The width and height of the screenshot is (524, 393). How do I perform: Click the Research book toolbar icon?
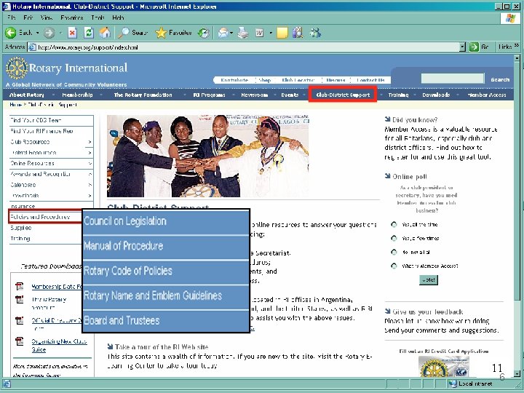pyautogui.click(x=298, y=33)
